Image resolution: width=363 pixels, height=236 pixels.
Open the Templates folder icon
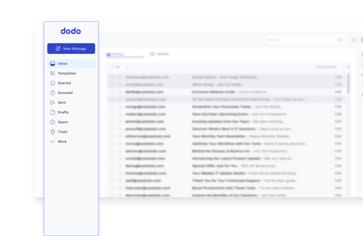point(52,73)
